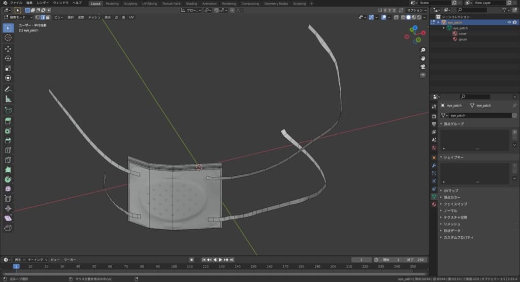Image resolution: width=520 pixels, height=282 pixels.
Task: Enable face select mode
Action: coord(48,17)
